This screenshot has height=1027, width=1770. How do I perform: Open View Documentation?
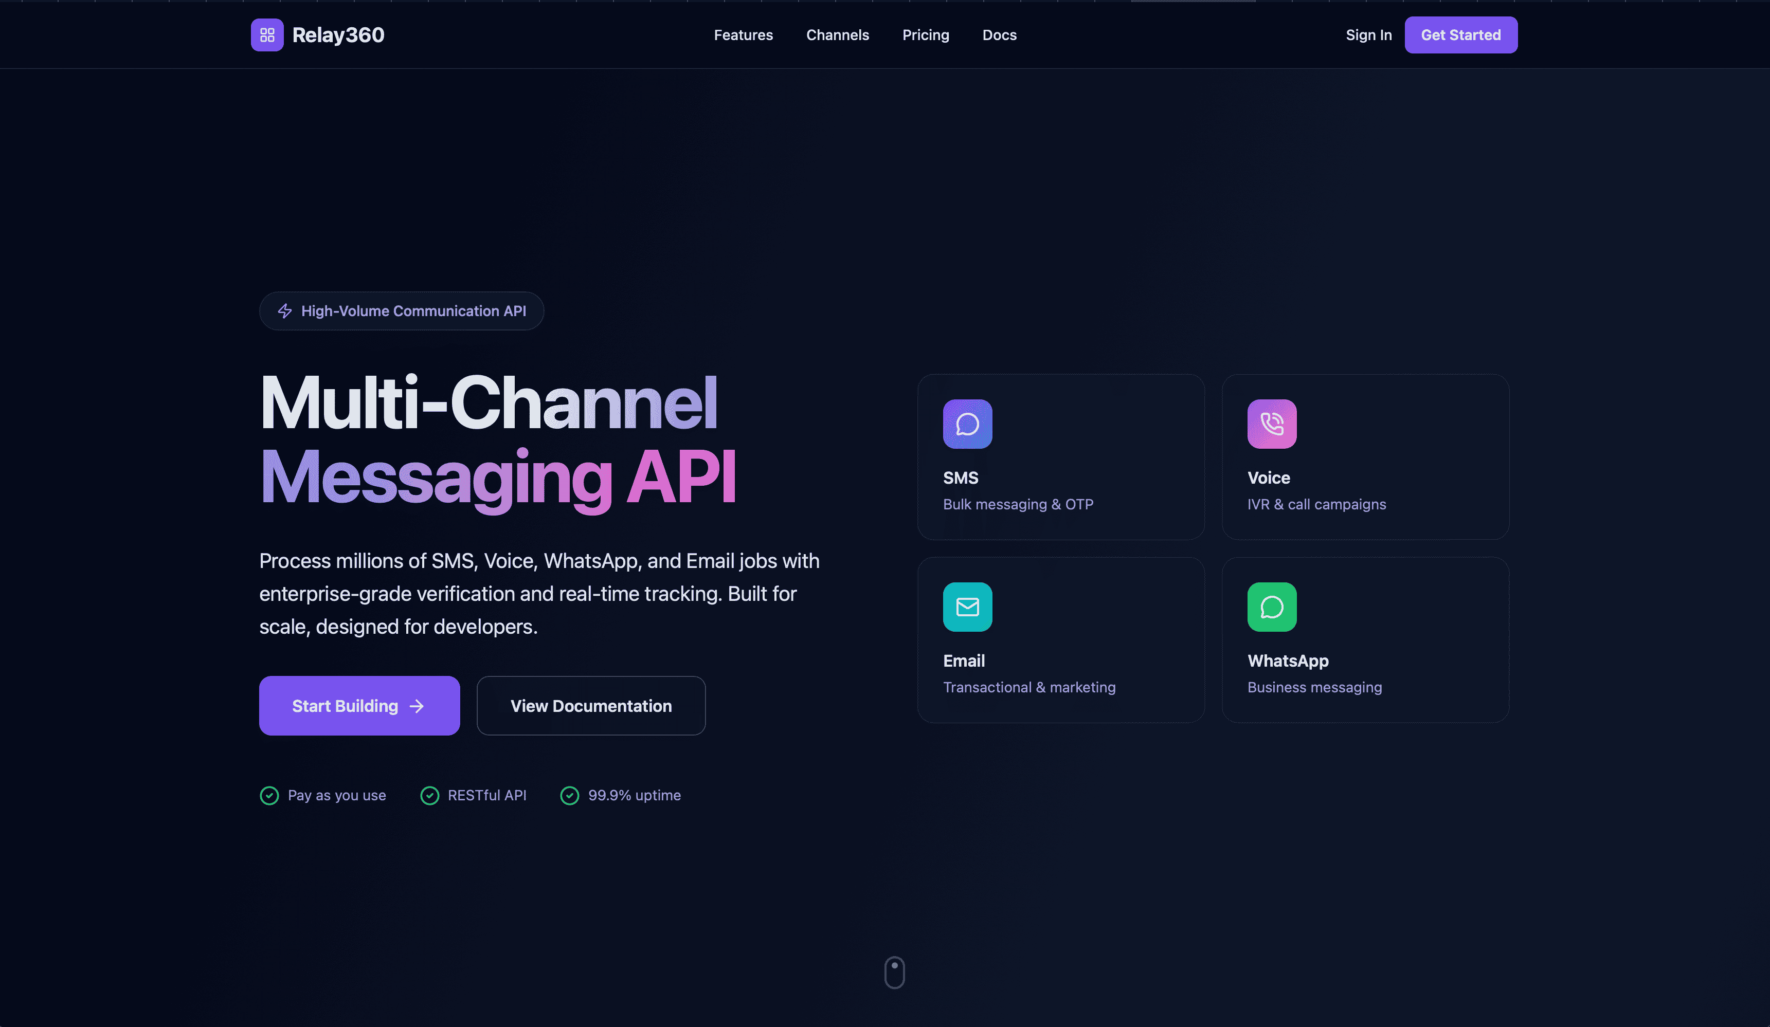(x=591, y=706)
